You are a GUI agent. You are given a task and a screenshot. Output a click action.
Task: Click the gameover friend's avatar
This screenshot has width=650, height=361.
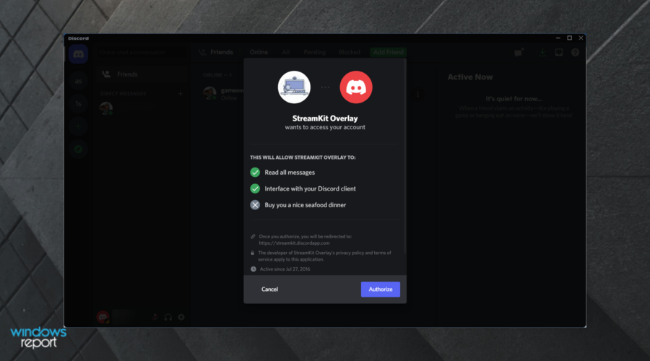click(209, 93)
